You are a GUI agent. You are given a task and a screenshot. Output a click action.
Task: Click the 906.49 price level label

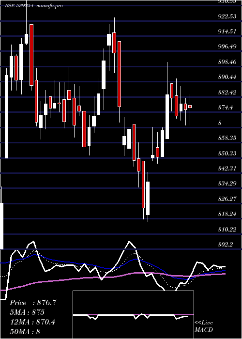click(x=227, y=46)
